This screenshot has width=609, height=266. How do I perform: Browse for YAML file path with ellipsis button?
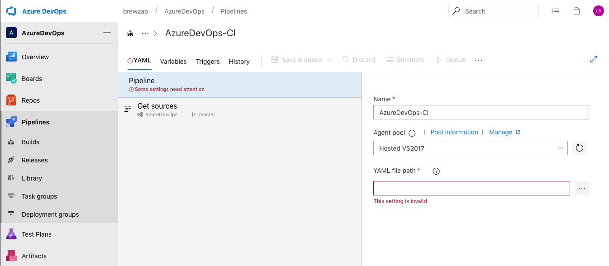tap(582, 188)
